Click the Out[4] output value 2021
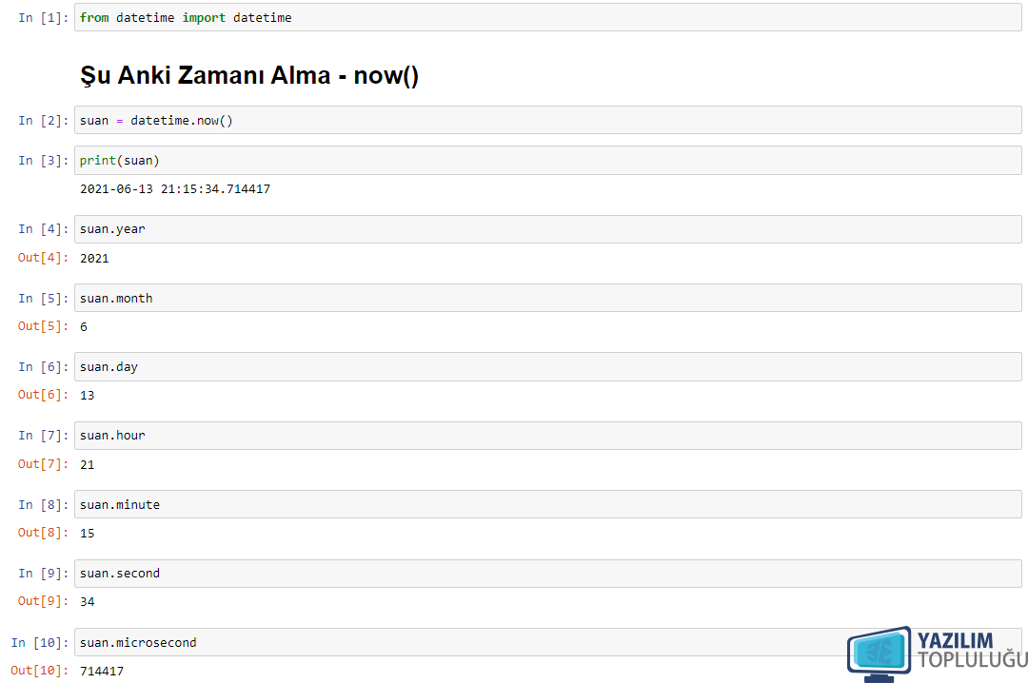The width and height of the screenshot is (1028, 683). click(x=94, y=258)
